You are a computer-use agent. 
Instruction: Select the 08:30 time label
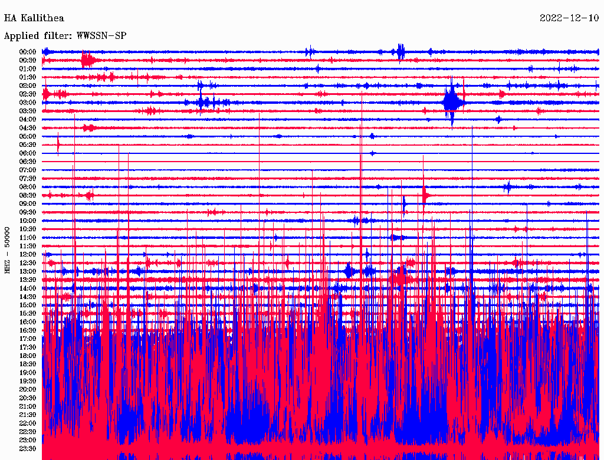point(28,195)
